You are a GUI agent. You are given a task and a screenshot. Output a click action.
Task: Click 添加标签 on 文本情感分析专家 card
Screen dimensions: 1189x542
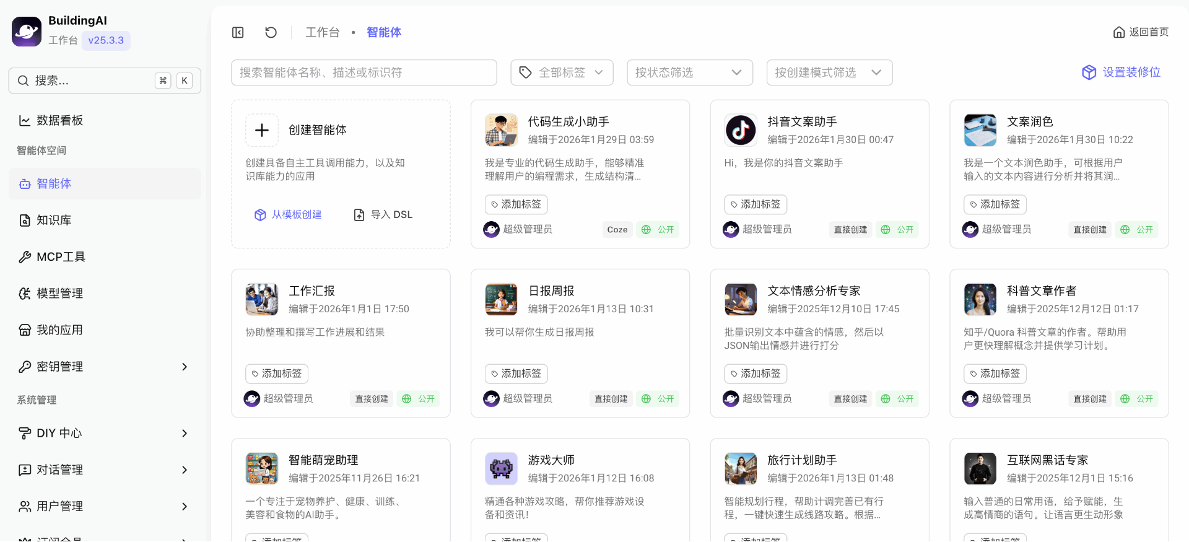click(x=756, y=374)
